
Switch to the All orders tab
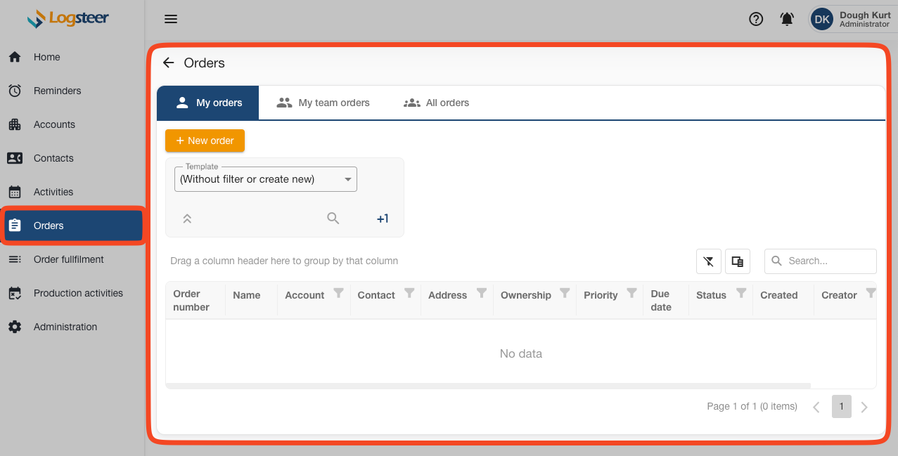pos(437,103)
